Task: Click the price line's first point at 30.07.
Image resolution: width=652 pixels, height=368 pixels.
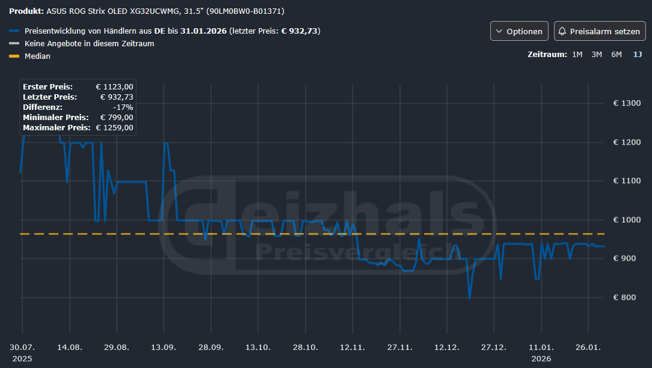Action: click(20, 171)
